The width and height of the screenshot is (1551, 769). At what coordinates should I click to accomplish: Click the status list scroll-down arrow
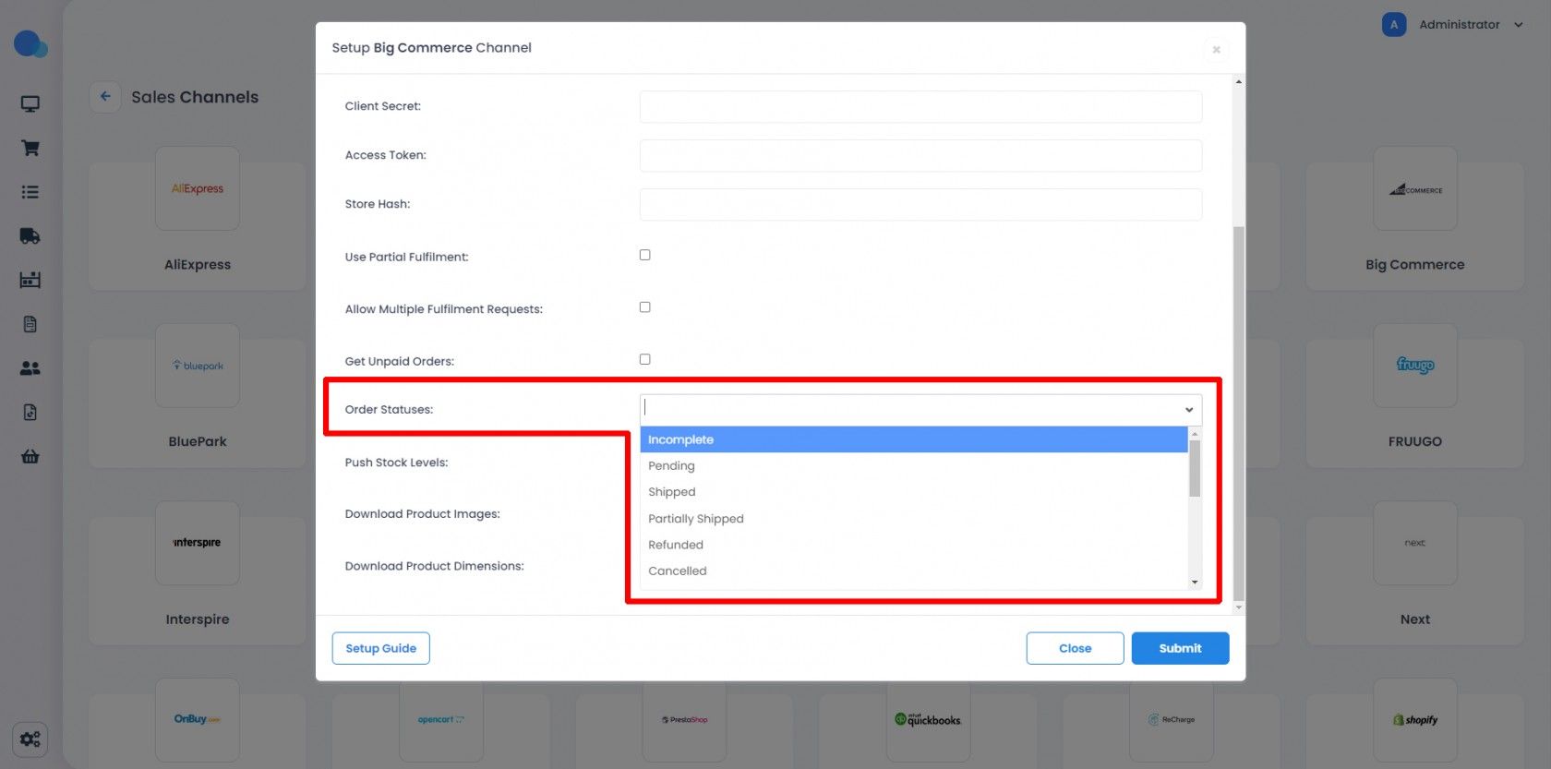click(1195, 583)
